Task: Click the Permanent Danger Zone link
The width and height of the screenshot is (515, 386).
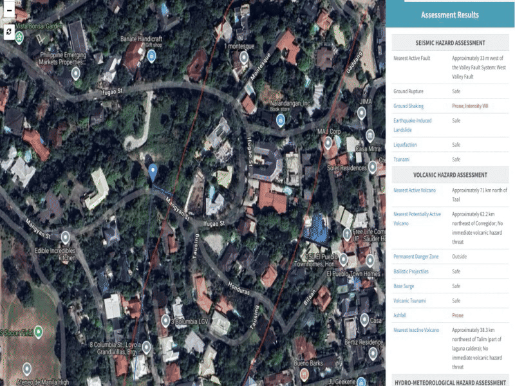Action: tap(415, 257)
